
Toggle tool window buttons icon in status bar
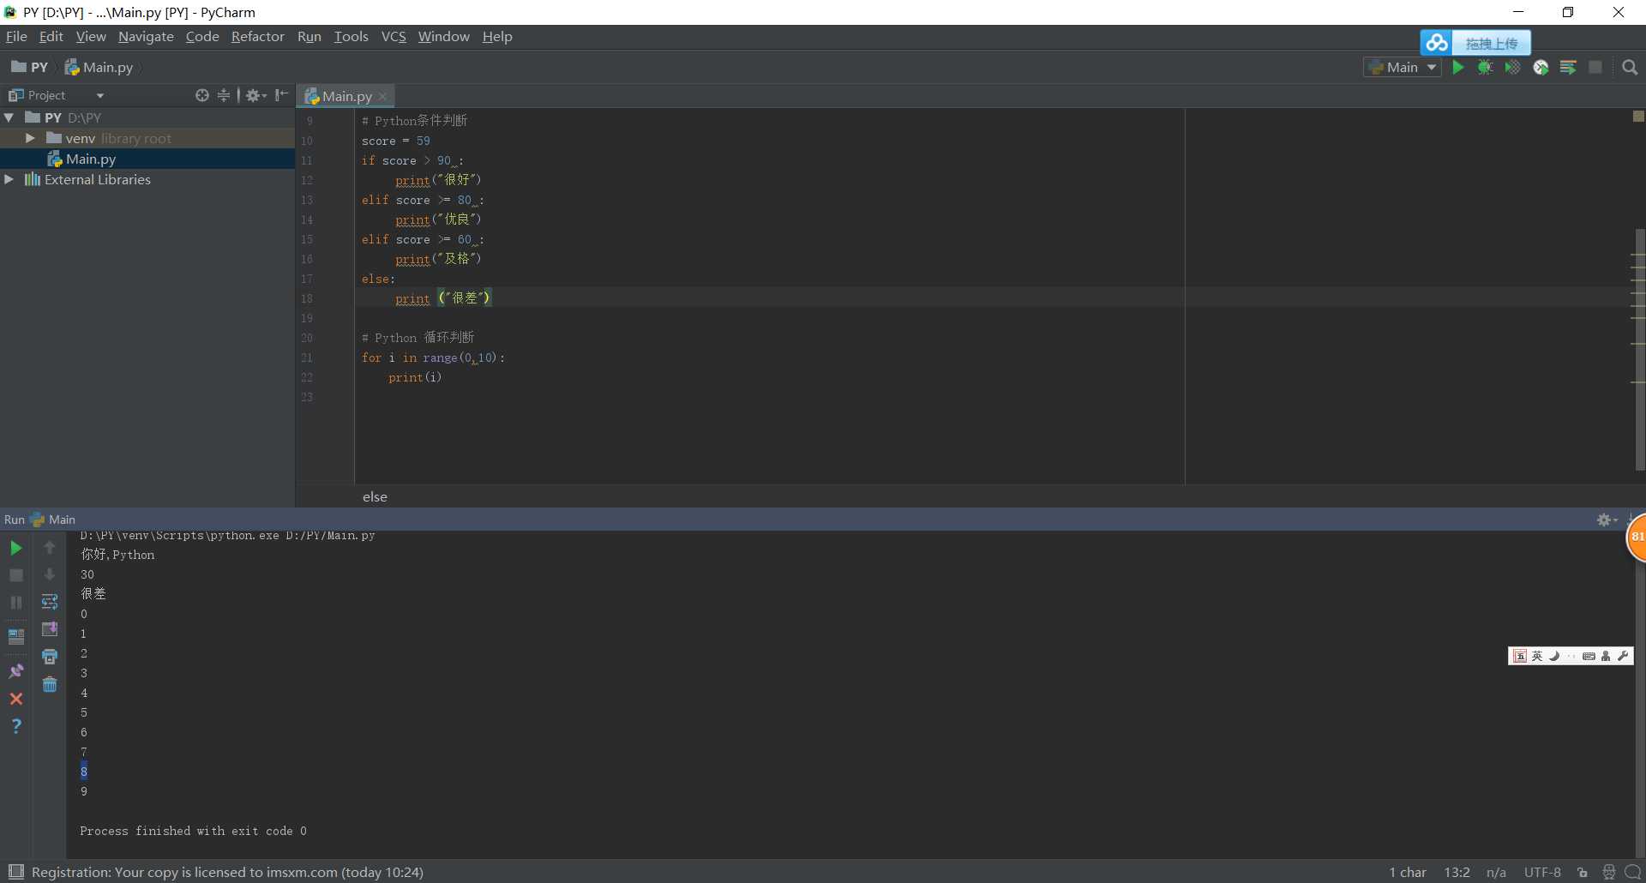pyautogui.click(x=15, y=872)
